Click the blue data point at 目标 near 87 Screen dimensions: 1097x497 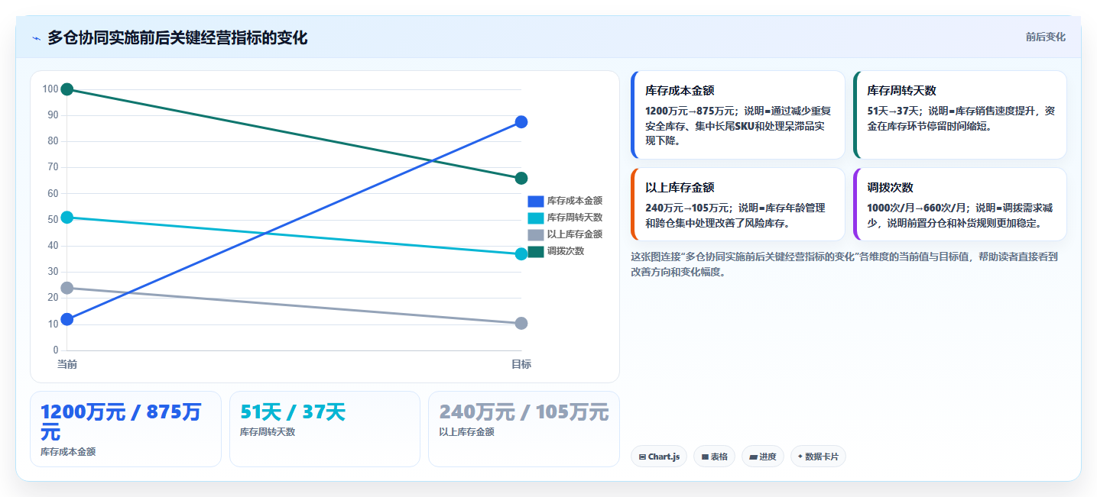click(x=521, y=122)
